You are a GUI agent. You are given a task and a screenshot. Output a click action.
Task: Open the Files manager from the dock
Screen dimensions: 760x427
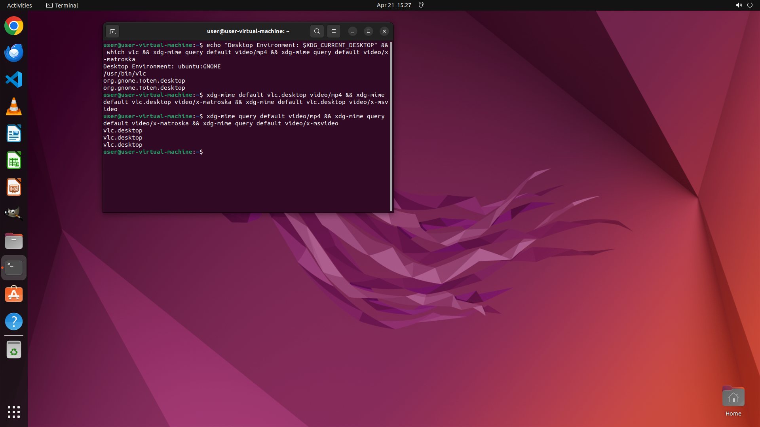tap(14, 241)
